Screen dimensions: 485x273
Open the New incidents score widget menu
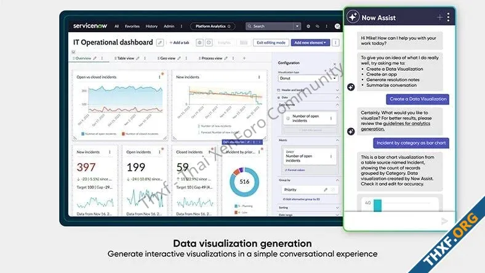[x=110, y=152]
